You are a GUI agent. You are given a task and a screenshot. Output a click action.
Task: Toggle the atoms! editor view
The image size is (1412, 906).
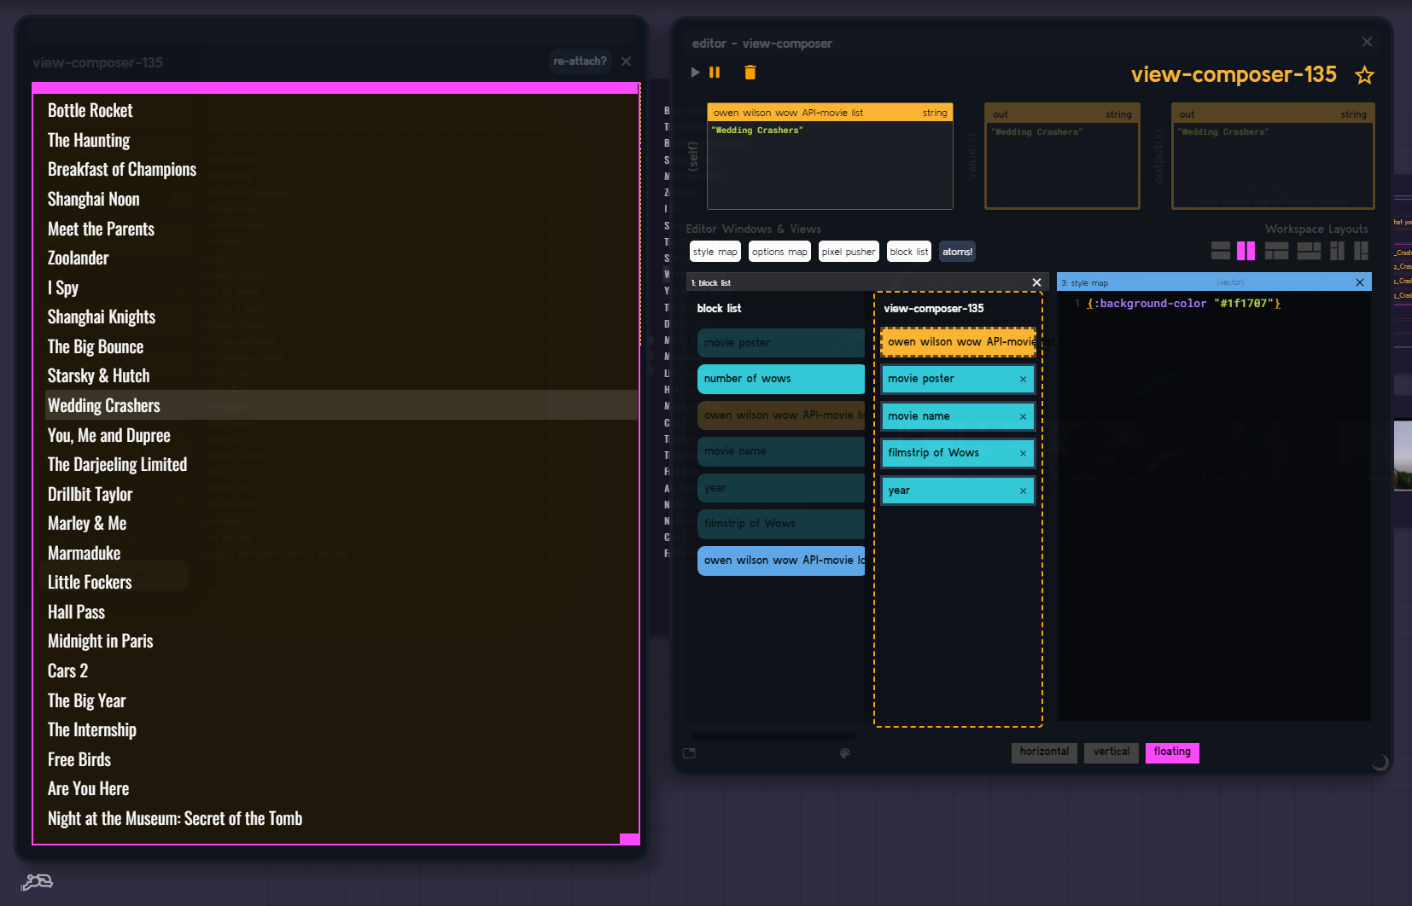click(x=957, y=252)
